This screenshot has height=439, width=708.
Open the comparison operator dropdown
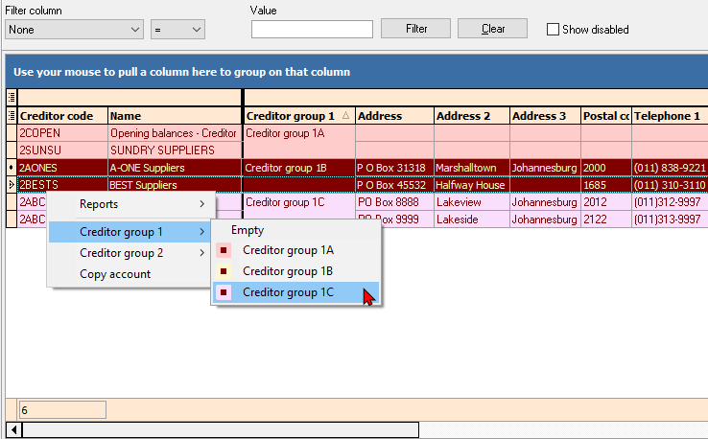pyautogui.click(x=177, y=30)
